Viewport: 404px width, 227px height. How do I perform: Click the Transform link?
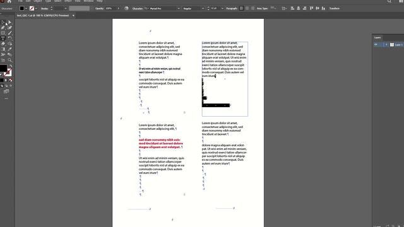[335, 8]
